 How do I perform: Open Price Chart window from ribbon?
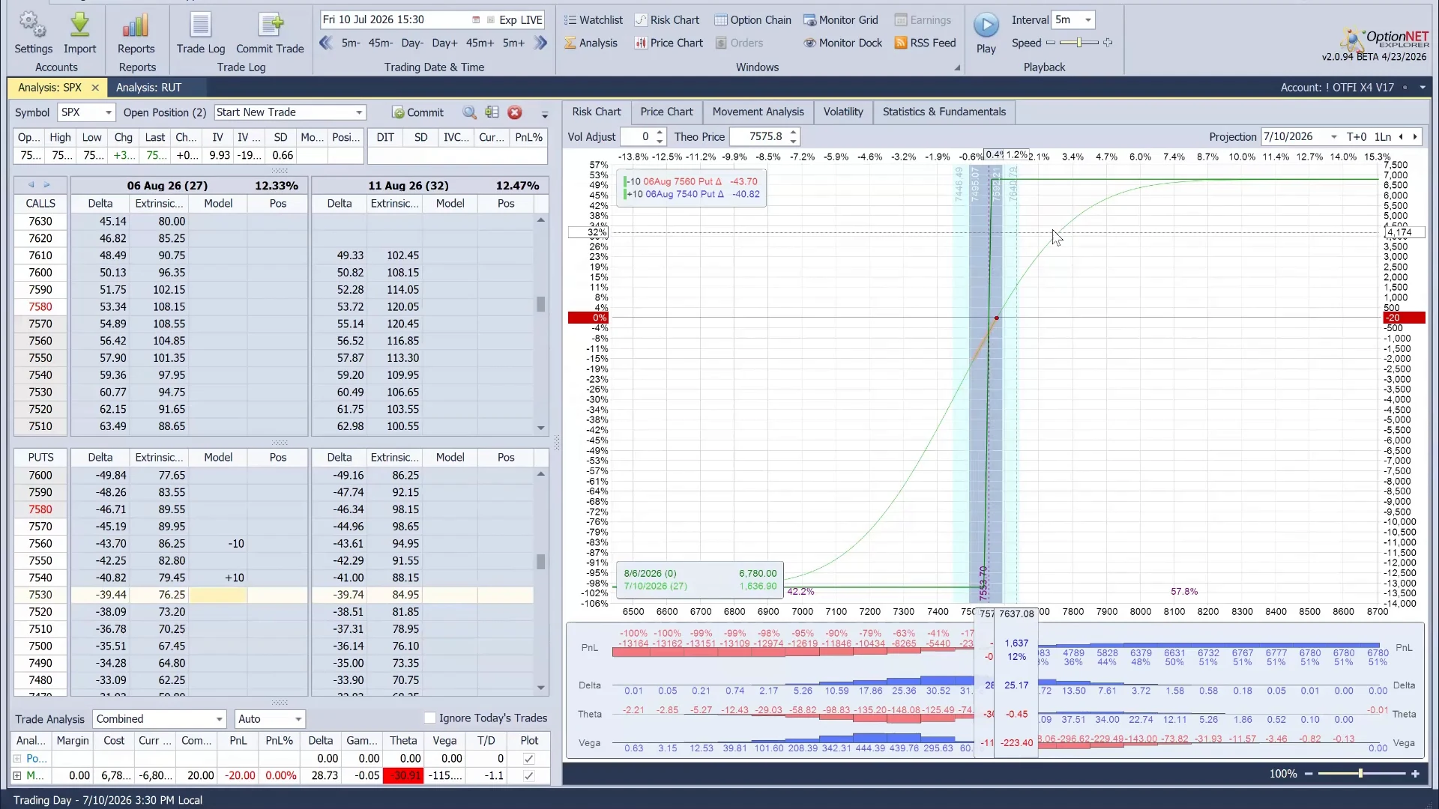pos(669,43)
